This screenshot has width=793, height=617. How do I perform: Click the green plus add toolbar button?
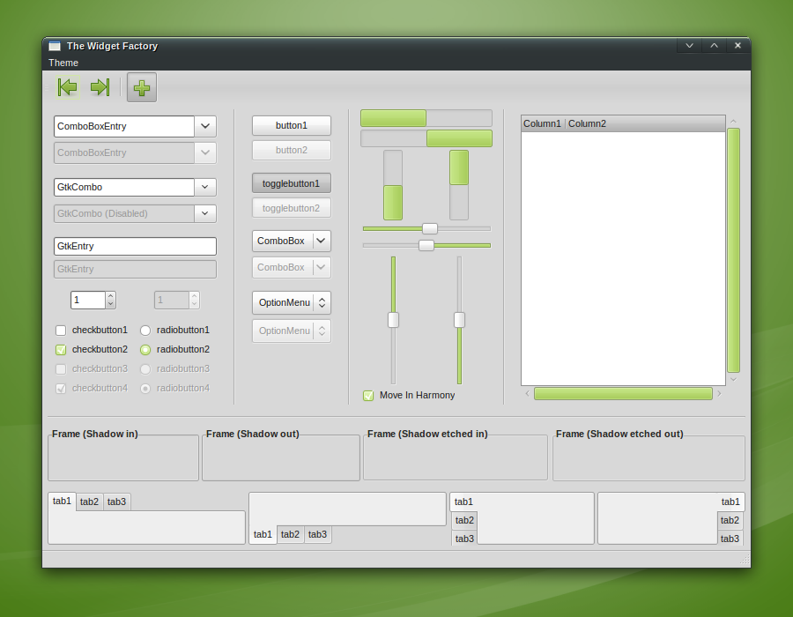click(142, 87)
